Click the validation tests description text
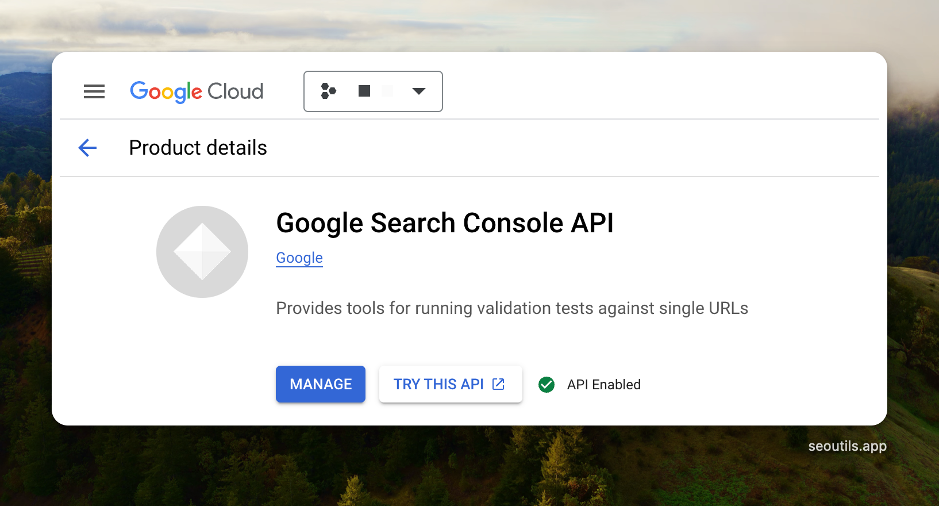This screenshot has width=939, height=506. [511, 308]
